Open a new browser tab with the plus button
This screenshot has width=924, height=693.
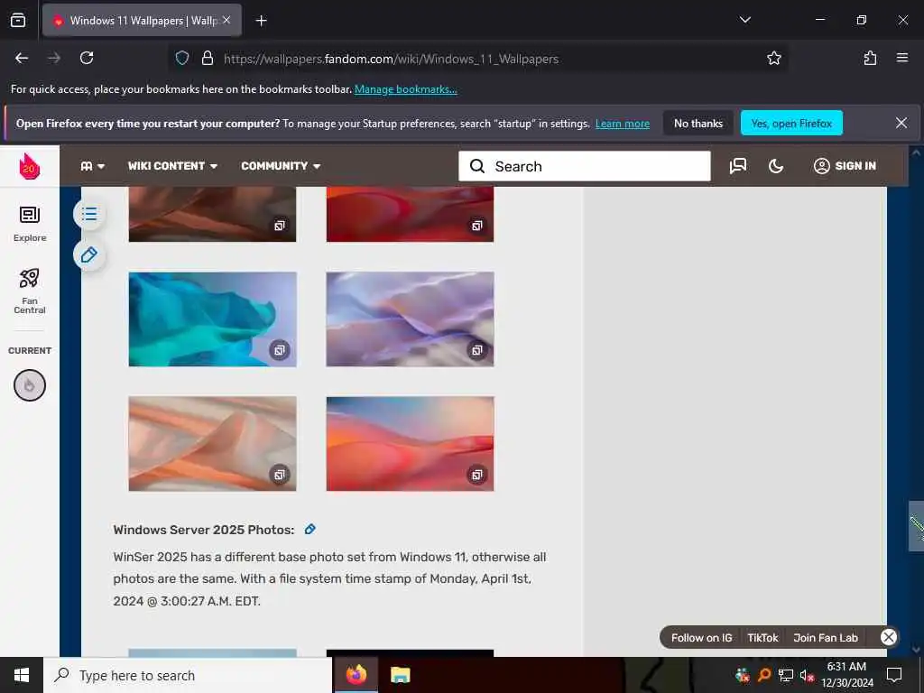(261, 21)
